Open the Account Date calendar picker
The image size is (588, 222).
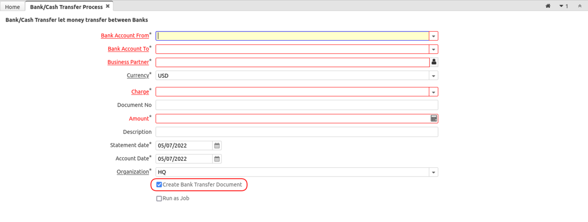click(x=217, y=159)
